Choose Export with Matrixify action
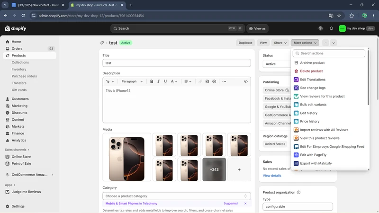Viewport: 379px width, 213px height. pos(329,163)
